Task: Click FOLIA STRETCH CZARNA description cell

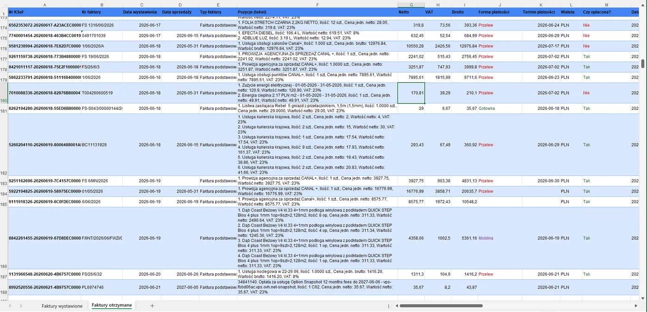Action: click(x=317, y=25)
